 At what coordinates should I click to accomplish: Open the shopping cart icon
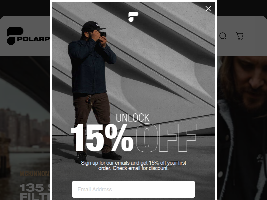240,36
